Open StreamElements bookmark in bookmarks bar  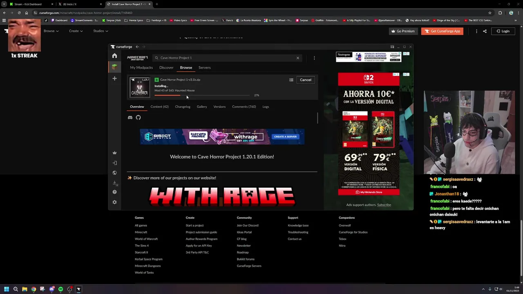point(85,20)
